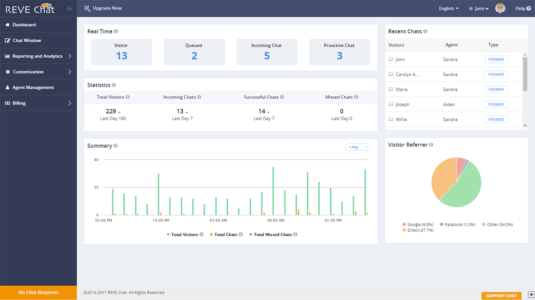Click the Help question mark icon
535x300 pixels.
click(x=529, y=8)
